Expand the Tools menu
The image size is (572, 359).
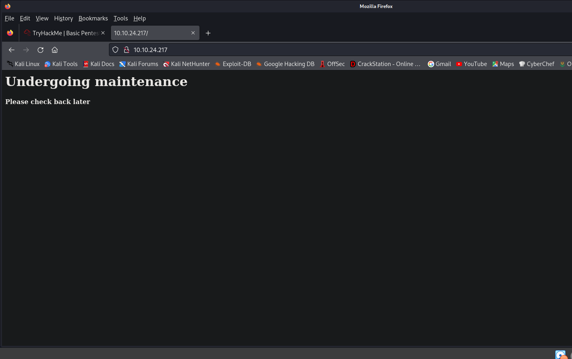coord(121,18)
